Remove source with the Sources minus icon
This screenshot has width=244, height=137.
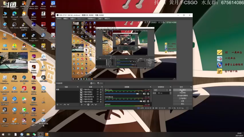(85, 104)
